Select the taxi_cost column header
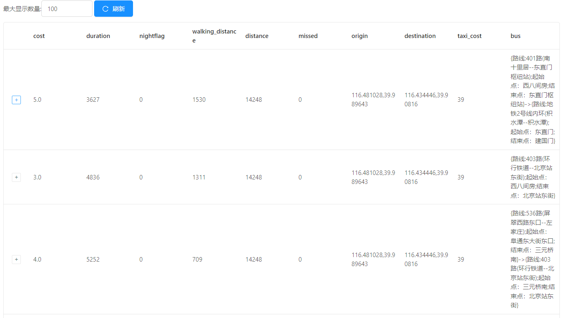The height and width of the screenshot is (318, 566). tap(469, 36)
